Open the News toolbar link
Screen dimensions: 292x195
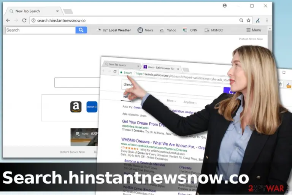pyautogui.click(x=145, y=30)
